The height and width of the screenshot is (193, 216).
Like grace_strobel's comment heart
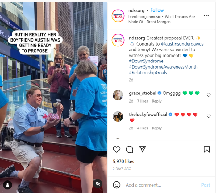point(209,95)
